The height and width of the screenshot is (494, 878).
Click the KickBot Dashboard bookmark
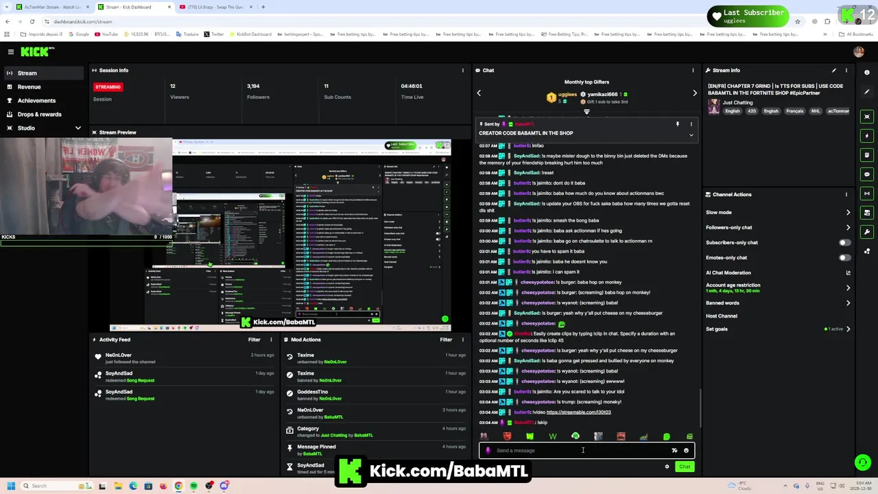[250, 34]
